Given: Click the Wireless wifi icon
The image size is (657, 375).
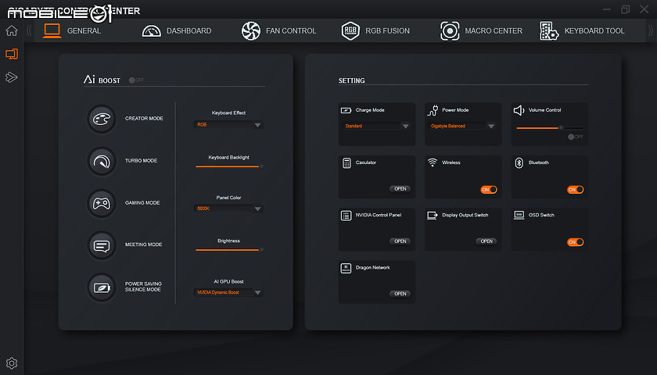Looking at the screenshot, I should (x=433, y=162).
